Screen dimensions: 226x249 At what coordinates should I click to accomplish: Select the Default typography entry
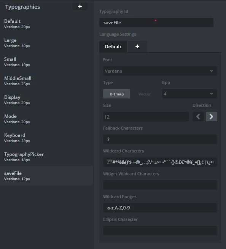point(46,24)
